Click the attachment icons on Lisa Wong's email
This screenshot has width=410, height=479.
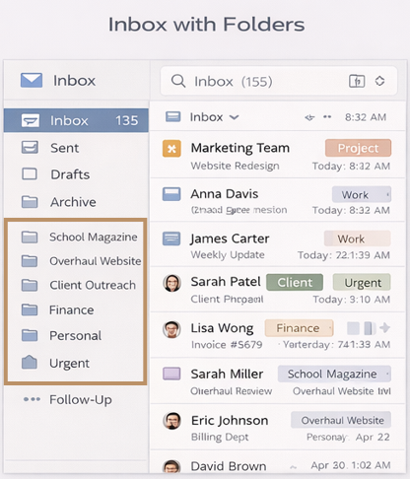pyautogui.click(x=362, y=328)
